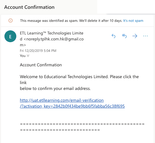Click the spam notice banner text

click(71, 21)
